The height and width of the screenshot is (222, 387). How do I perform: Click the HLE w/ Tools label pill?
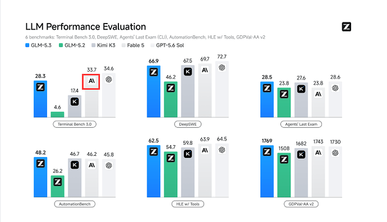(188, 204)
